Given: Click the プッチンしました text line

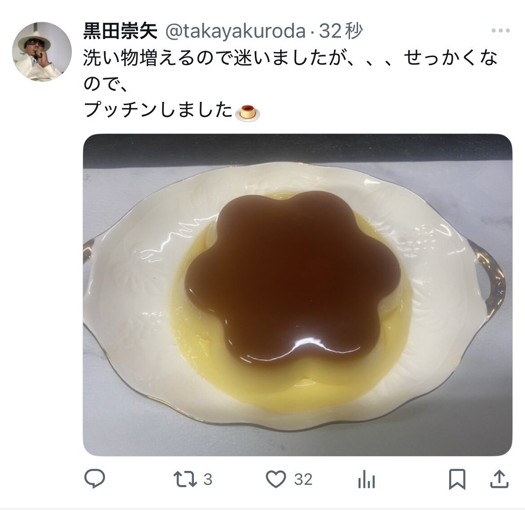Looking at the screenshot, I should [158, 110].
